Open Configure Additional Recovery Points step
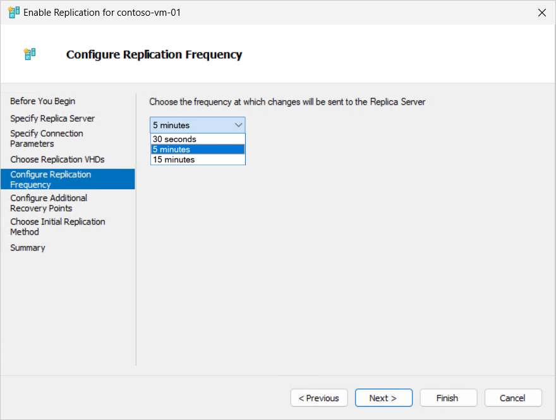 [49, 203]
